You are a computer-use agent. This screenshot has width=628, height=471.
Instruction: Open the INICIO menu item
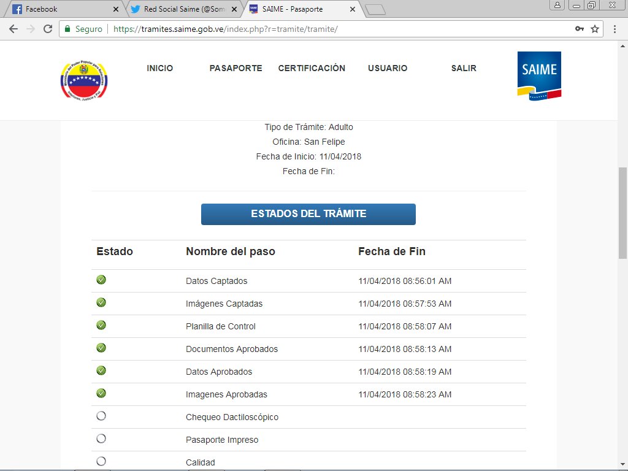(x=160, y=68)
